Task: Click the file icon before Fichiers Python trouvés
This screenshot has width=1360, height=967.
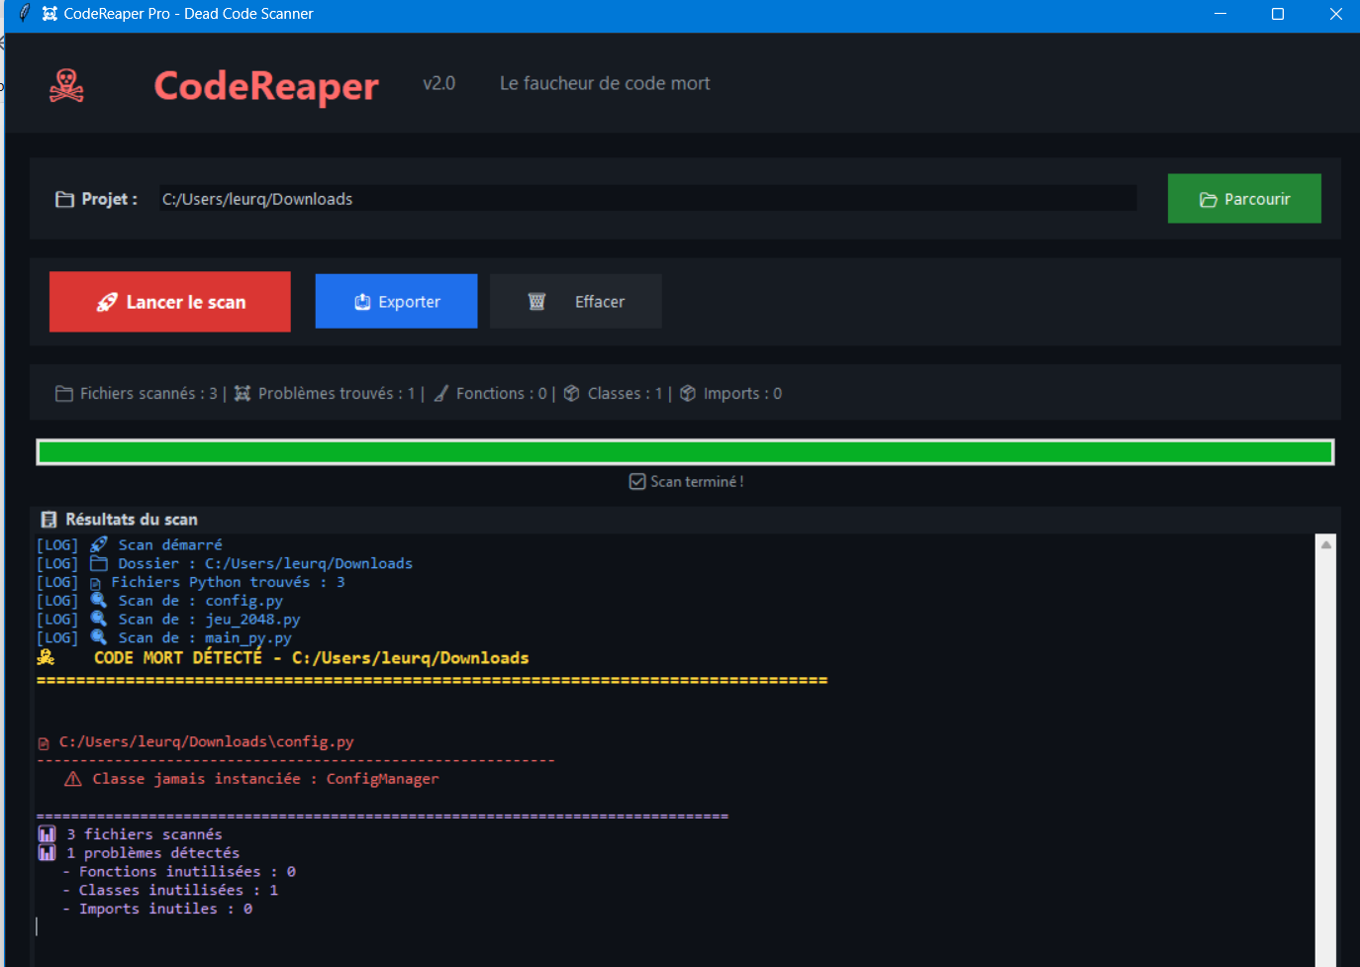Action: pos(95,583)
